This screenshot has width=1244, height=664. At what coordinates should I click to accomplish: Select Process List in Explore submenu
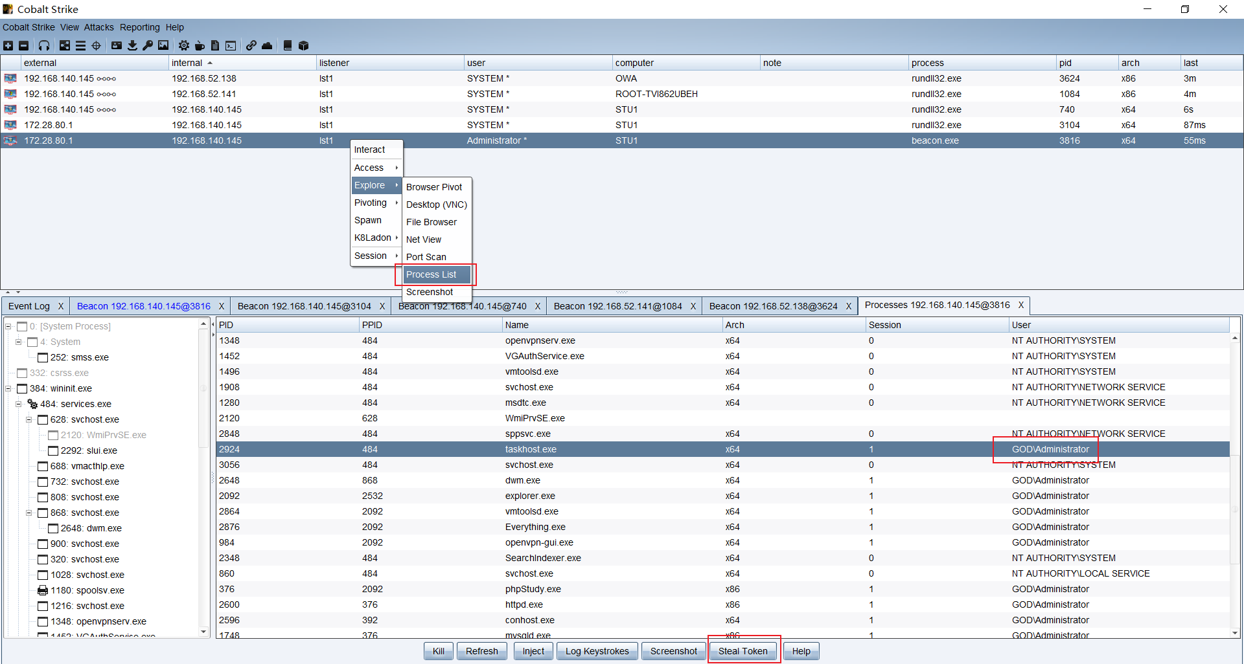(436, 274)
